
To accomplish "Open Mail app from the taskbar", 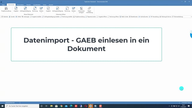I will coord(66,106).
